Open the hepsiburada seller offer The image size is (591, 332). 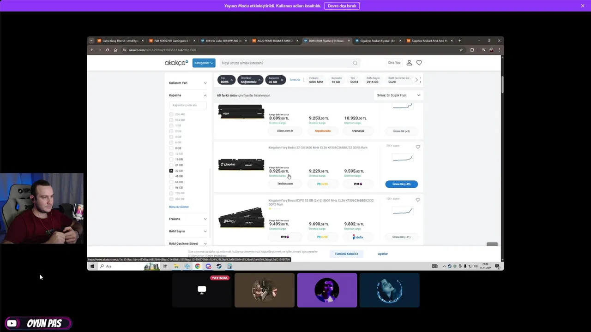pos(323,130)
